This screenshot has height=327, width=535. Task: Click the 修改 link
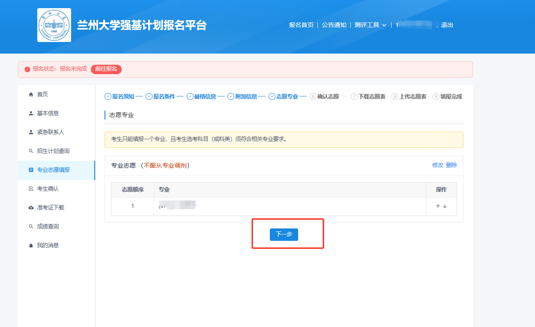pyautogui.click(x=437, y=165)
